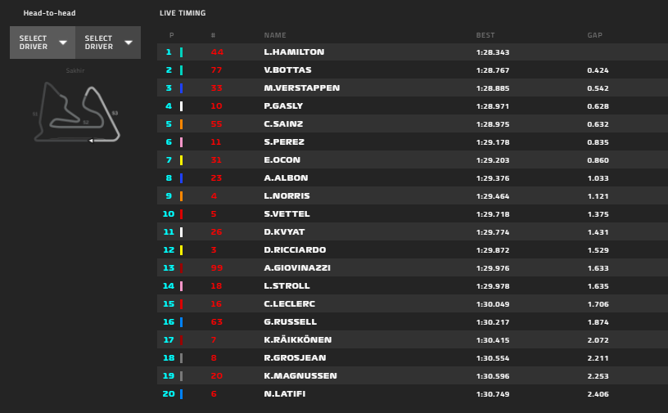Click Grosjean's grey team color bar
Viewport: 668px width, 413px height.
pyautogui.click(x=182, y=358)
